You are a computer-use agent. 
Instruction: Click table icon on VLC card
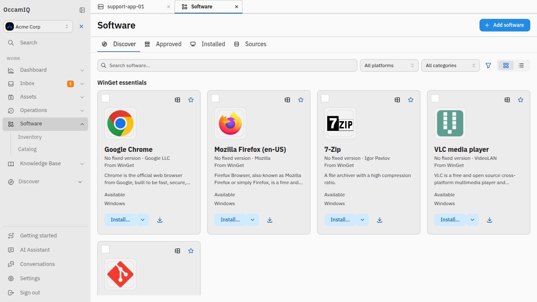(507, 100)
